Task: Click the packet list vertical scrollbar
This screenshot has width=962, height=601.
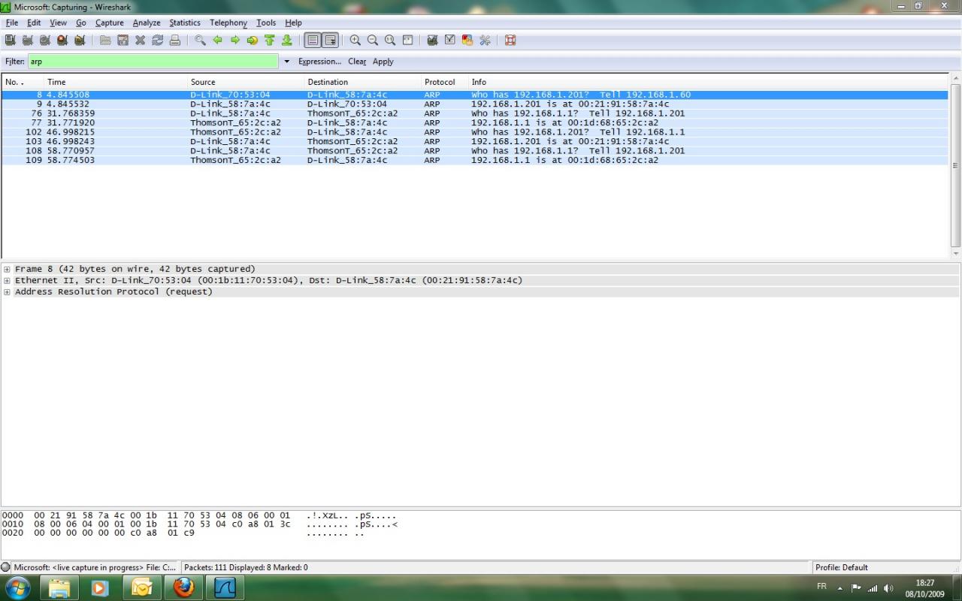Action: (956, 165)
